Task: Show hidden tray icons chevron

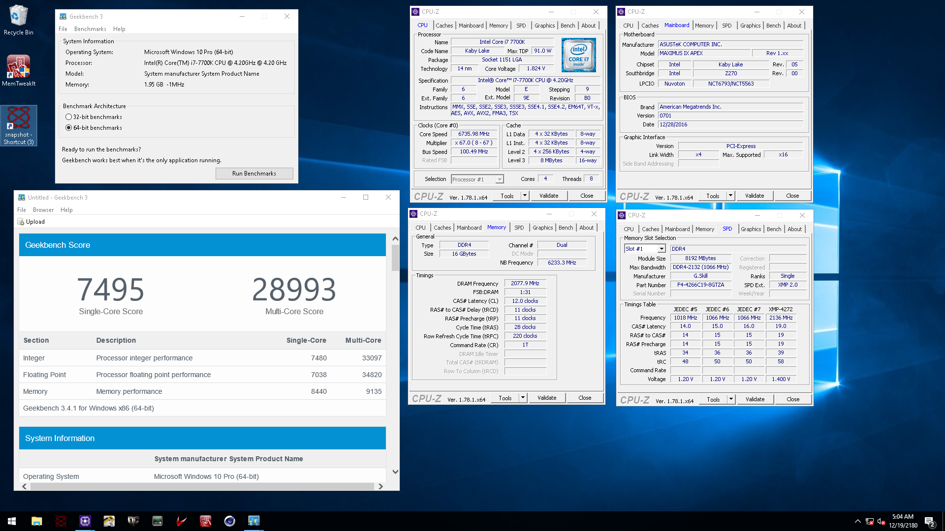Action: (858, 521)
